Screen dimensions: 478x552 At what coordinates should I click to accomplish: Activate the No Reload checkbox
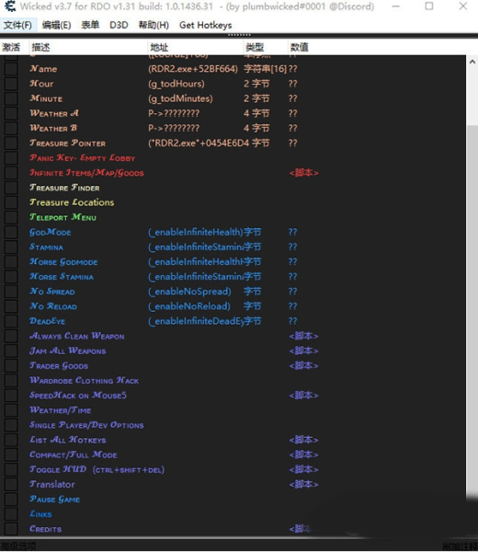[11, 306]
